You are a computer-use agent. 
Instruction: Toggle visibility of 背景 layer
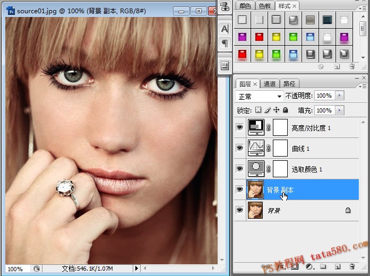click(x=240, y=210)
